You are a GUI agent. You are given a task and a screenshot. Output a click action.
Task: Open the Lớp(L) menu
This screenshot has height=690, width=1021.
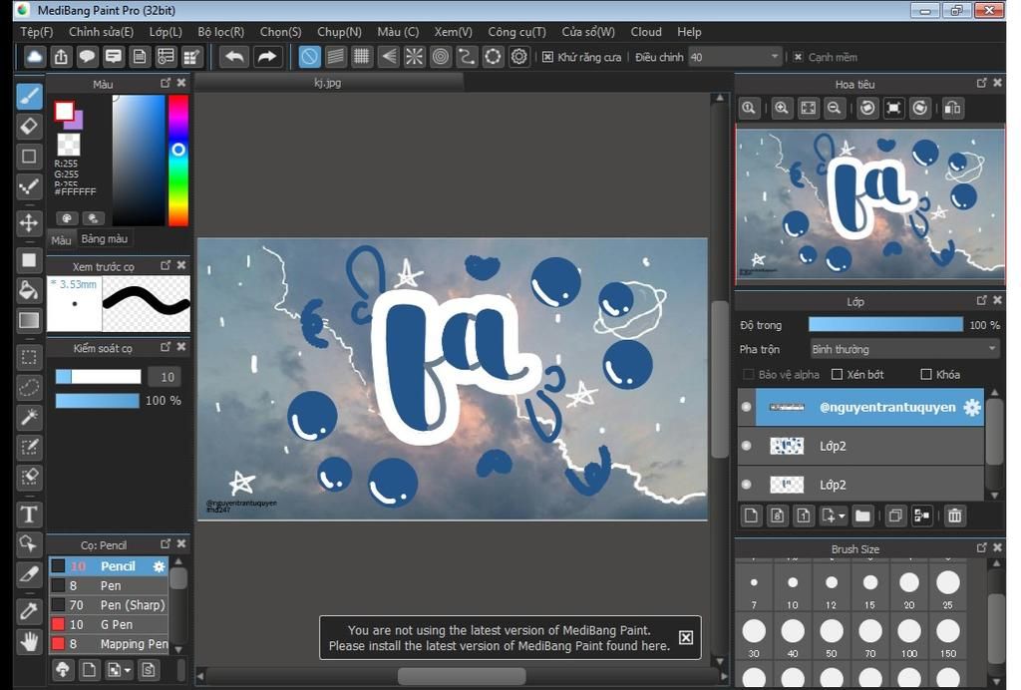coord(166,32)
